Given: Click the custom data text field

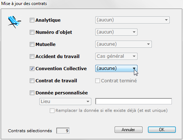Looking at the screenshot, I should coord(134,101).
